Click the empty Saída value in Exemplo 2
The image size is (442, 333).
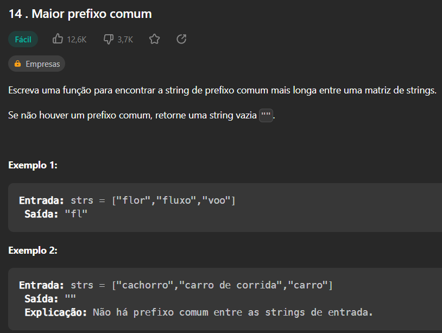coord(70,299)
